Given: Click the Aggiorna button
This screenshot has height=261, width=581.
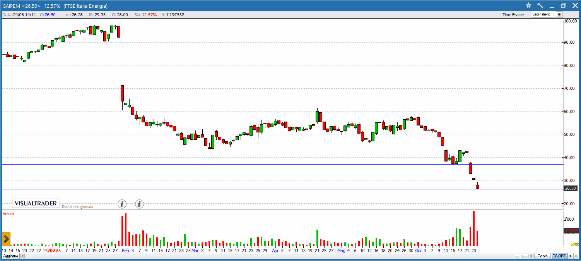Looking at the screenshot, I should click(10, 256).
